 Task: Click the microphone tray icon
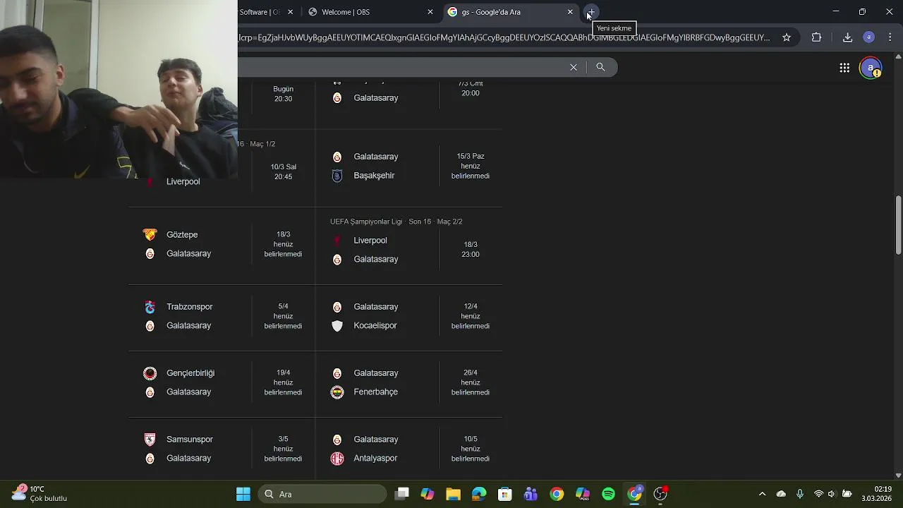(x=799, y=494)
